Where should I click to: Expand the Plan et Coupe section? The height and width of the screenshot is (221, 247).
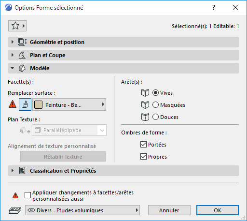click(x=13, y=55)
